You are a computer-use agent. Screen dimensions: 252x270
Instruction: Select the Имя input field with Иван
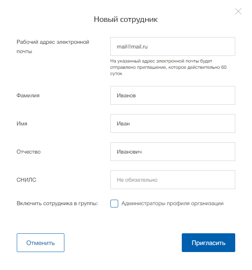point(172,123)
